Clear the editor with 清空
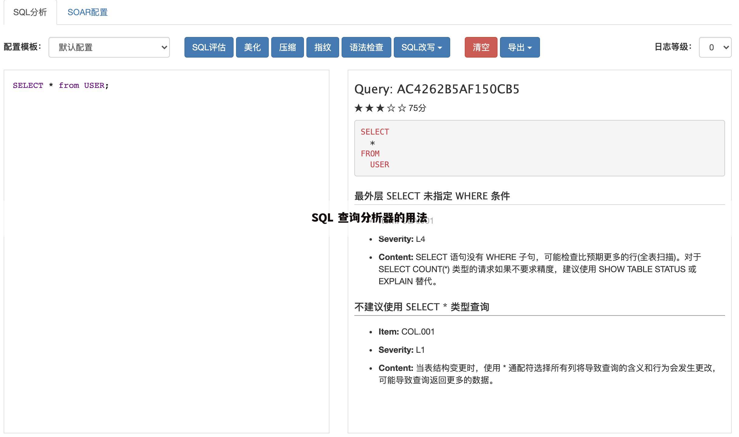The width and height of the screenshot is (739, 437). [481, 47]
